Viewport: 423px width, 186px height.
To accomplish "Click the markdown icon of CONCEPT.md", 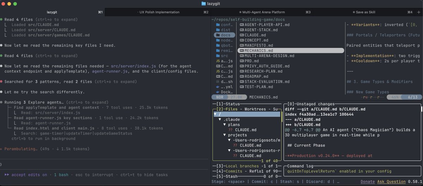I will pyautogui.click(x=241, y=41).
